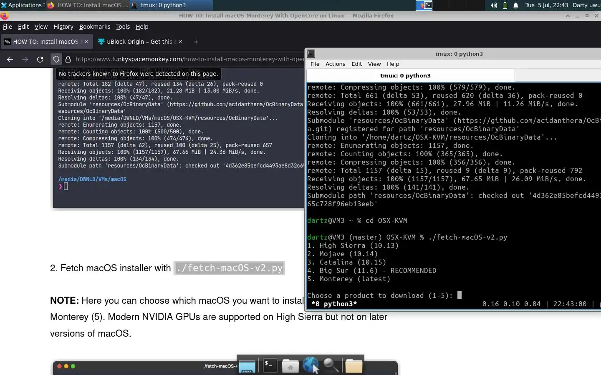Click the funkyspacemonkey URL address bar
Viewport: 601px width, 375px height.
click(x=189, y=59)
